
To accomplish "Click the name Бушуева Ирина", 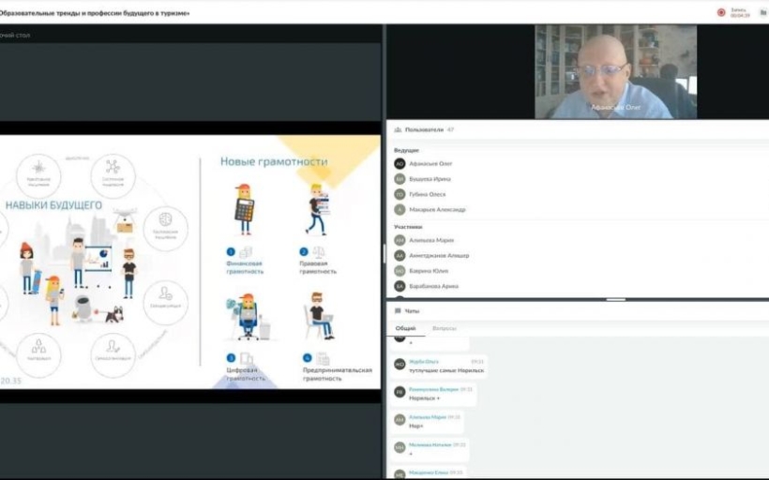I will [x=430, y=179].
